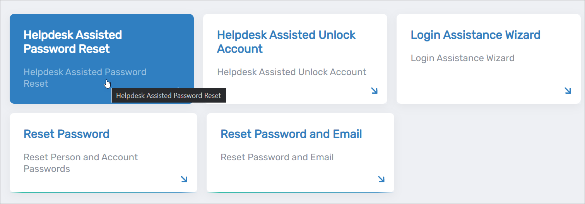This screenshot has height=204, width=585.
Task: Click the Reset Person and Account Passwords description
Action: [x=80, y=163]
